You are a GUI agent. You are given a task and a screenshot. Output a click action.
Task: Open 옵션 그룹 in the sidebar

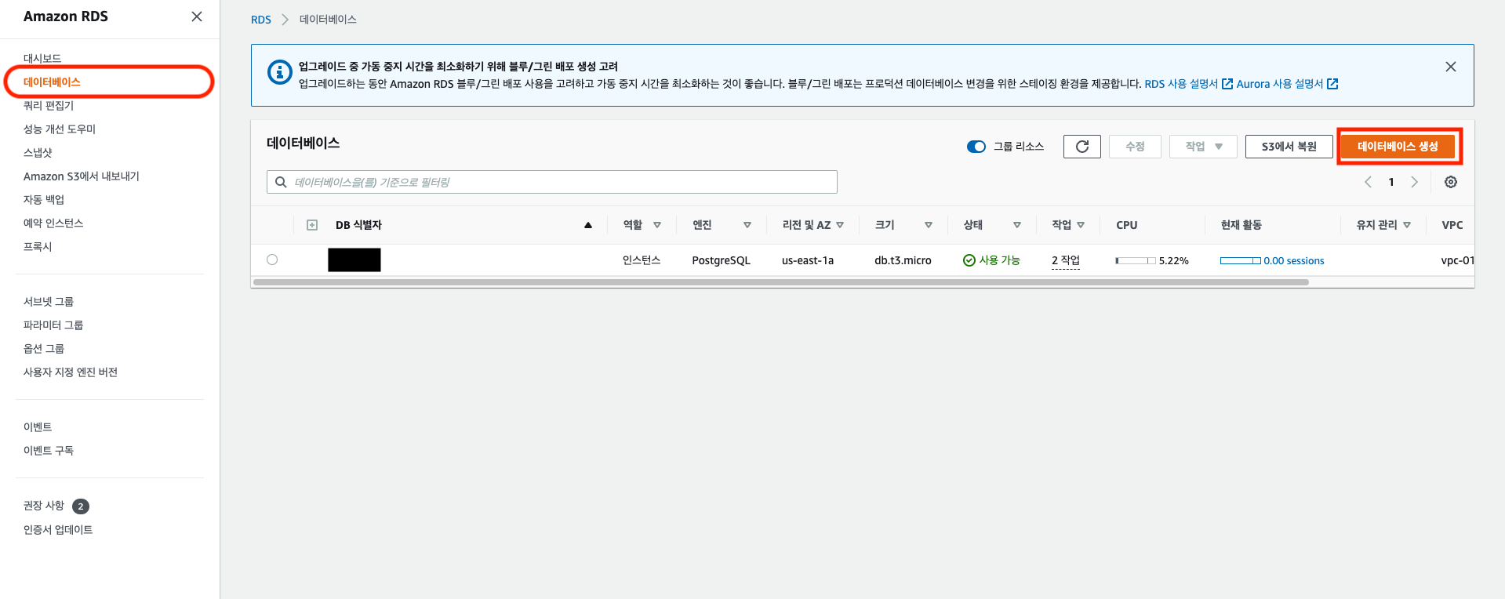coord(44,348)
